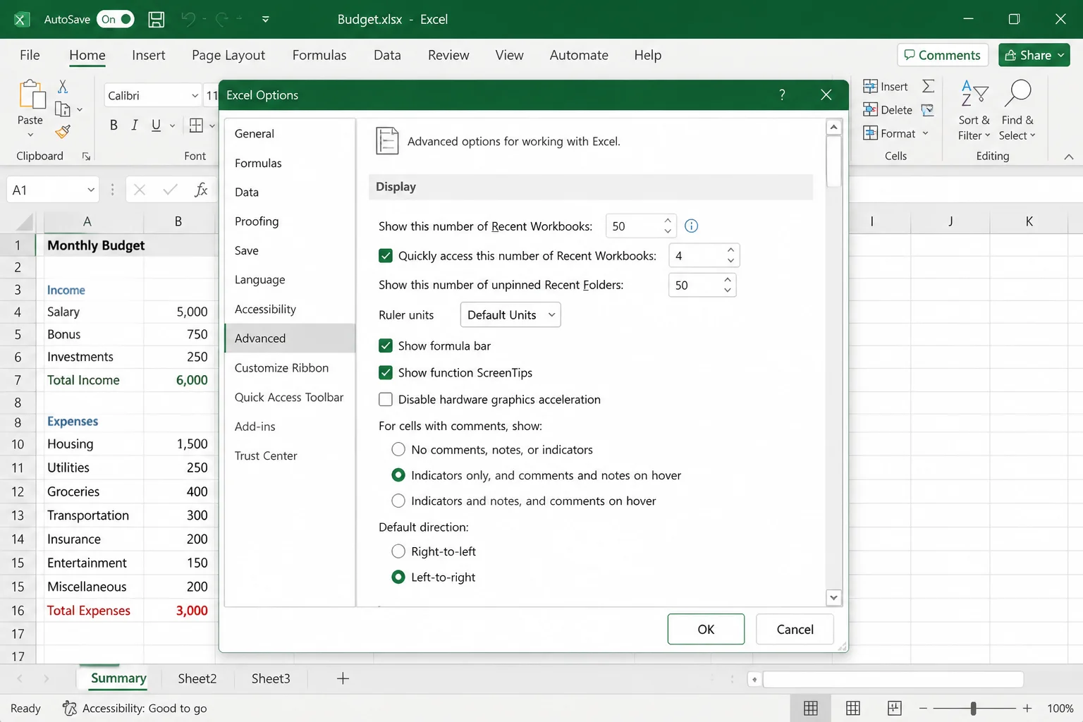Select Indicators only, comments on hover
The height and width of the screenshot is (722, 1083).
pyautogui.click(x=398, y=475)
